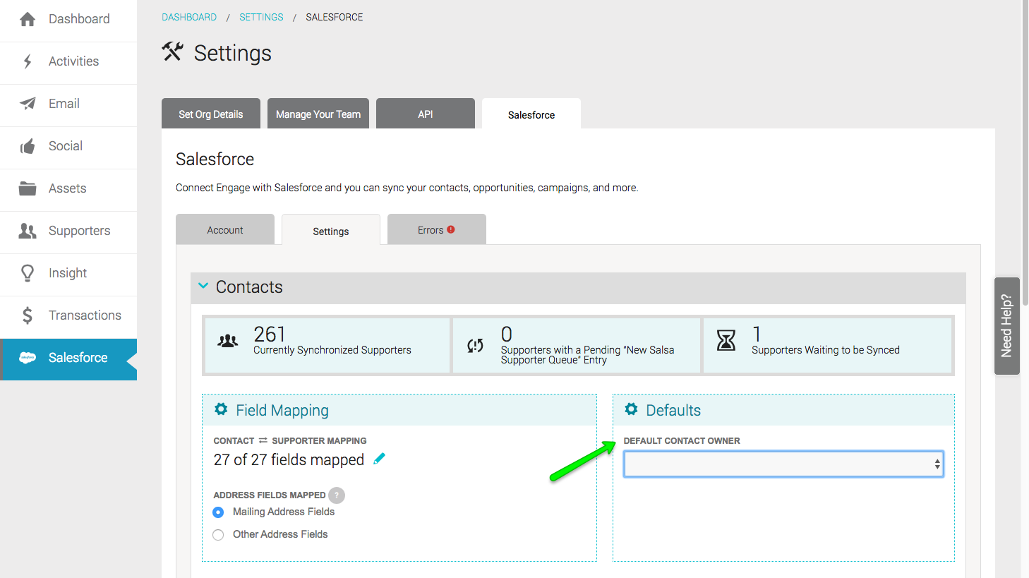Click the 1 Supporters Waiting to be Synced count
The image size is (1029, 578).
[757, 334]
